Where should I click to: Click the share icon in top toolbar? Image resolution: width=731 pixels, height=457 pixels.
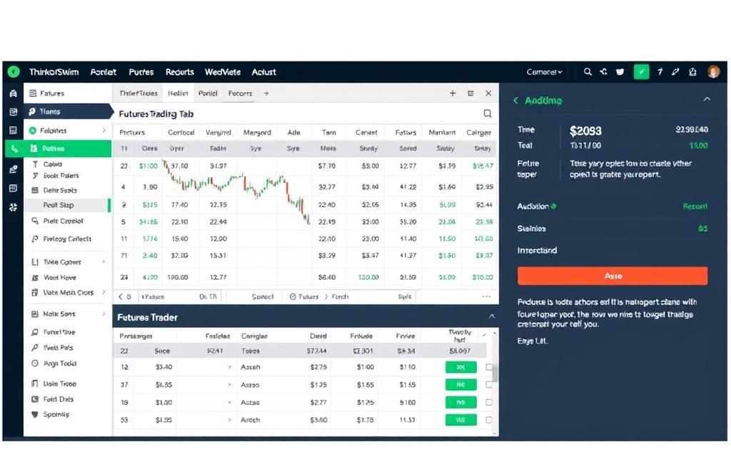point(604,71)
